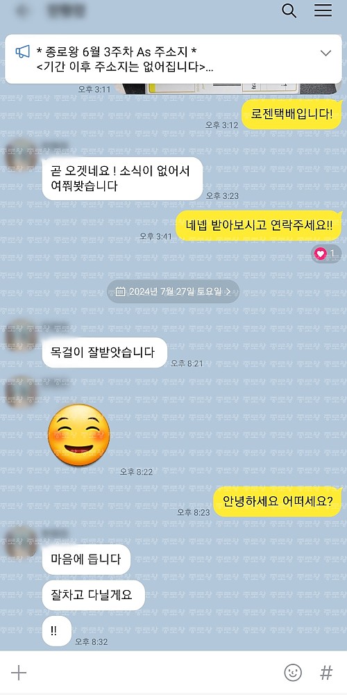Open the emoticon picker smiley icon
347x695 pixels.
click(293, 672)
